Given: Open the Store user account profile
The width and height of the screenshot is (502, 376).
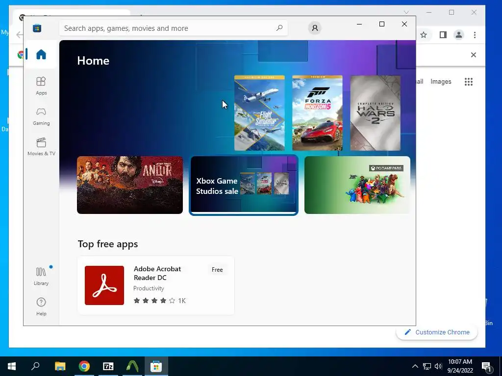Looking at the screenshot, I should (x=315, y=28).
